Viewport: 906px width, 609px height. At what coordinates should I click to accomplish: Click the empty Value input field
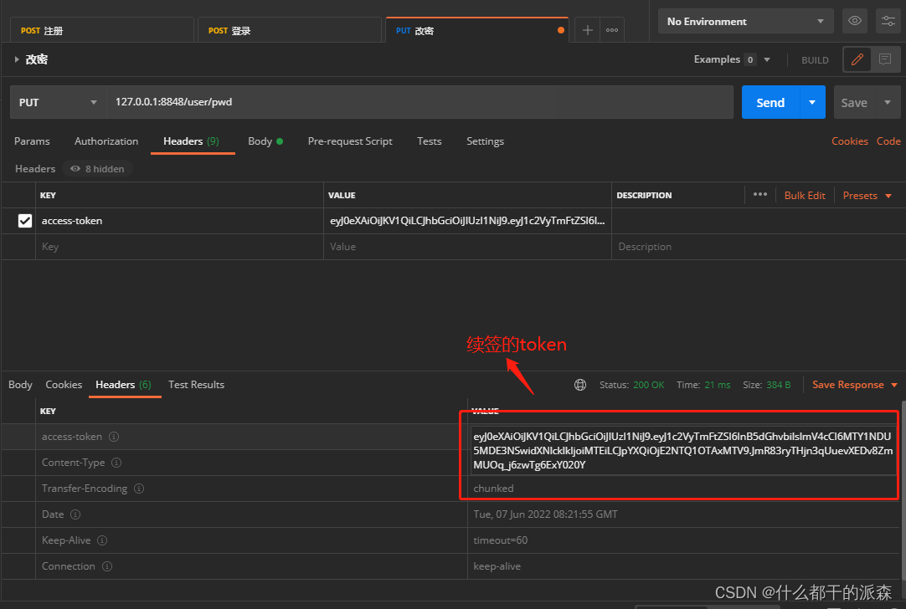tap(467, 247)
